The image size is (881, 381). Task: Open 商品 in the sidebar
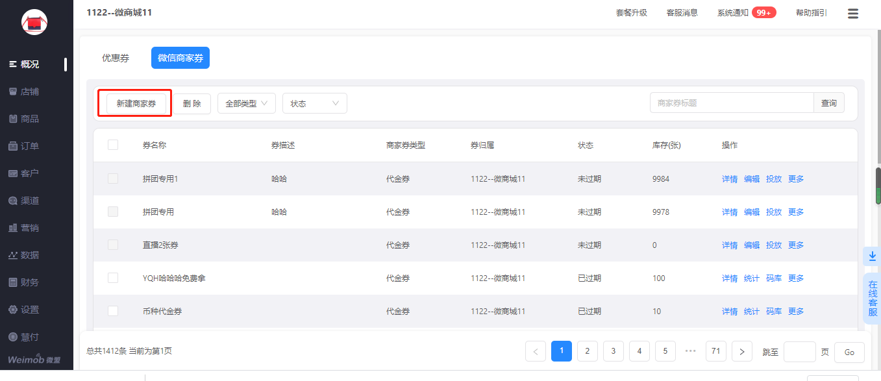click(x=30, y=119)
